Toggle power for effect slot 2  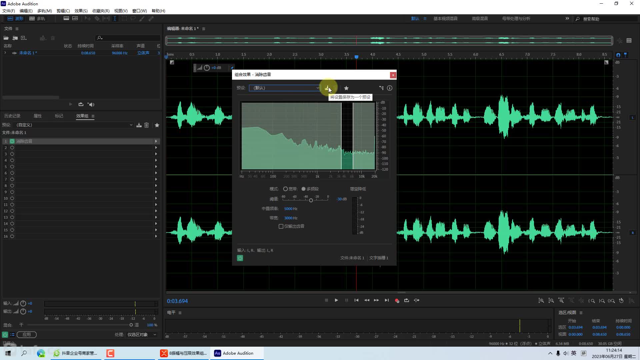[x=12, y=148]
